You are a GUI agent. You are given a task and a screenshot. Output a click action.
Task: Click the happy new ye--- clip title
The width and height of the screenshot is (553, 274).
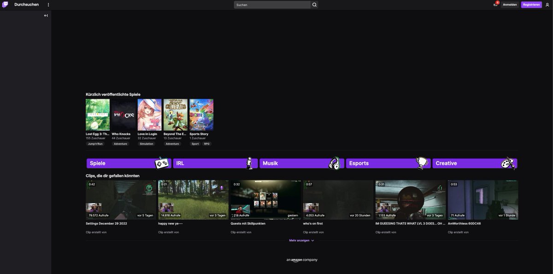point(171,223)
